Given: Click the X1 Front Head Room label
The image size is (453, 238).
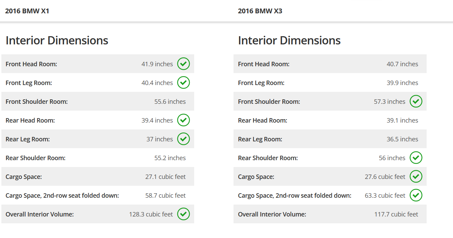Looking at the screenshot, I should (x=31, y=64).
